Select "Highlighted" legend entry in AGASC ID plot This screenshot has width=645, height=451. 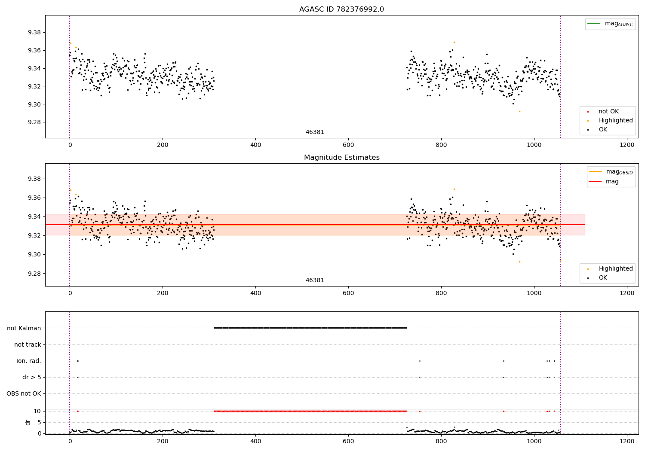click(x=616, y=121)
